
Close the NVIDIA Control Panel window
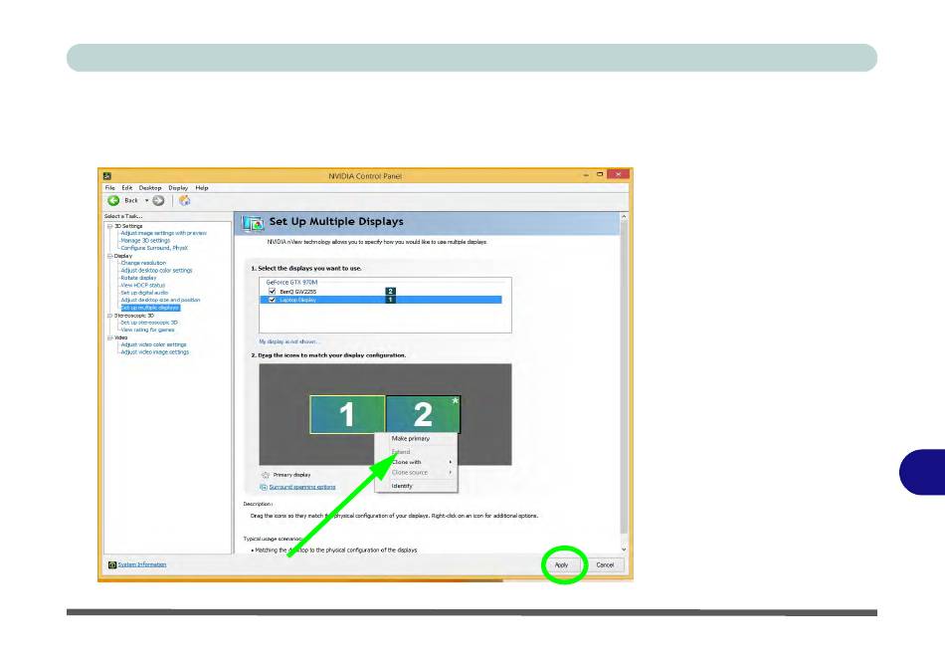618,174
